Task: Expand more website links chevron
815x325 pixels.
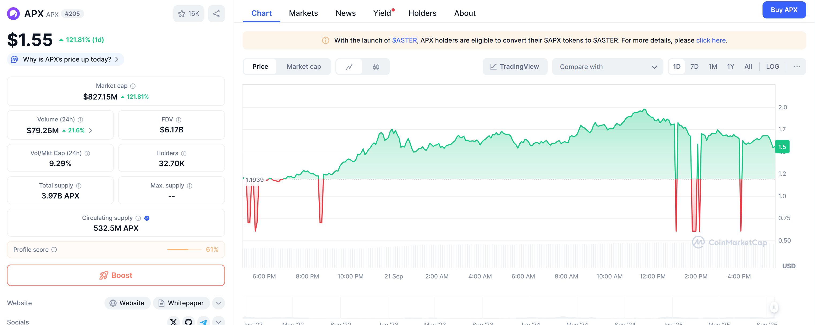Action: (x=218, y=303)
